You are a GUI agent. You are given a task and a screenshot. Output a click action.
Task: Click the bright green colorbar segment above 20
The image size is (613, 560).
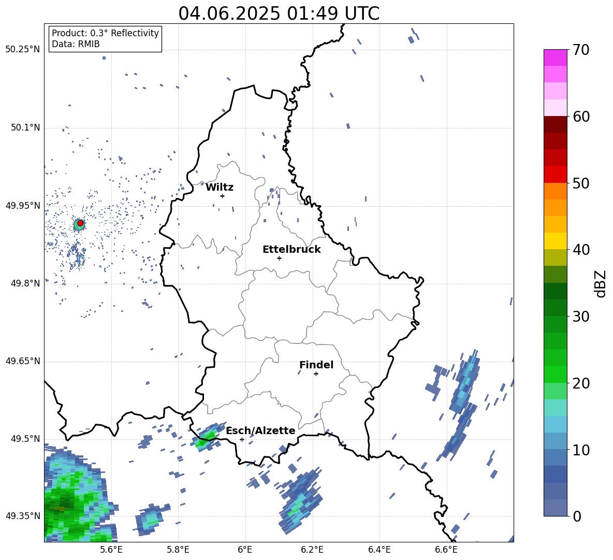click(x=555, y=374)
